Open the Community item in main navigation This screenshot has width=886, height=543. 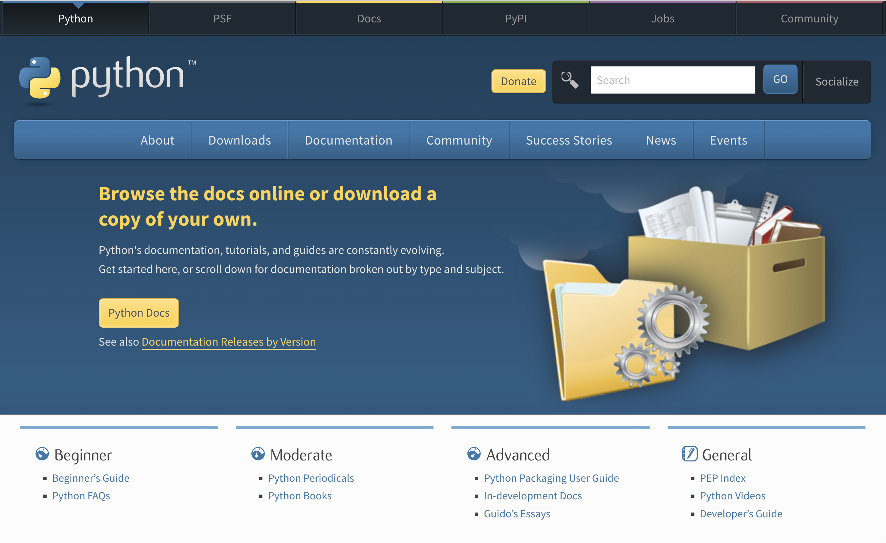459,140
